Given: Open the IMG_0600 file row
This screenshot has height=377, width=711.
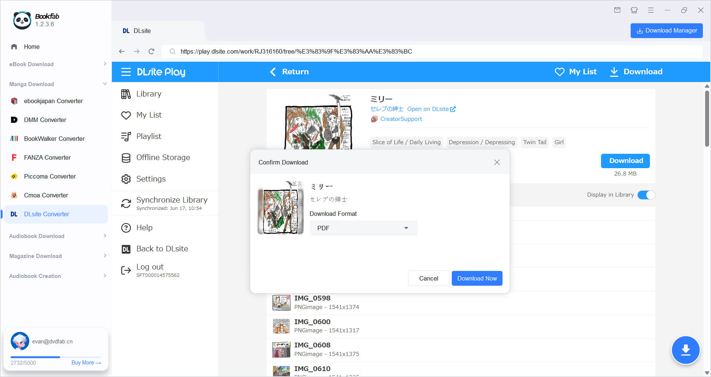Looking at the screenshot, I should 461,326.
